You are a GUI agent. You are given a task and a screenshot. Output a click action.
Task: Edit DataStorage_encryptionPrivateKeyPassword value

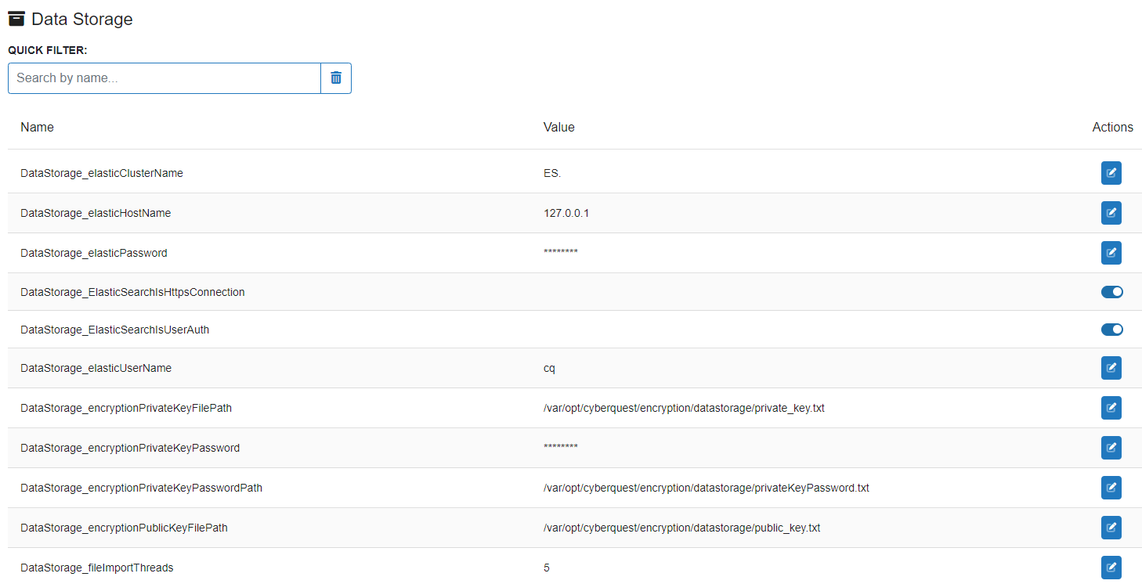pos(1111,448)
